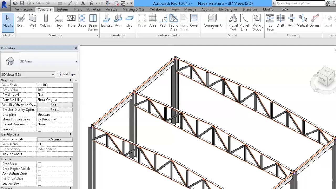Click the Save icon in quick access toolbar
Screen dimensions: 336x189
[22, 3]
